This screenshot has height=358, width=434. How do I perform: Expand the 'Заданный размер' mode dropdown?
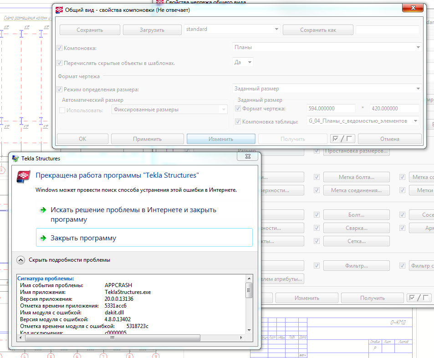point(418,89)
